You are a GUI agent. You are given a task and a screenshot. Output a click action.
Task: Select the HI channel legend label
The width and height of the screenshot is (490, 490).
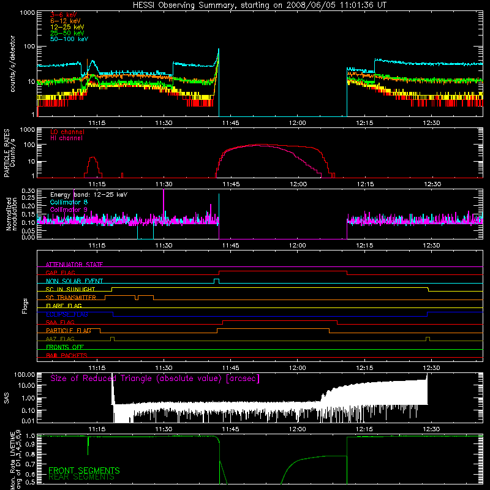click(66, 138)
